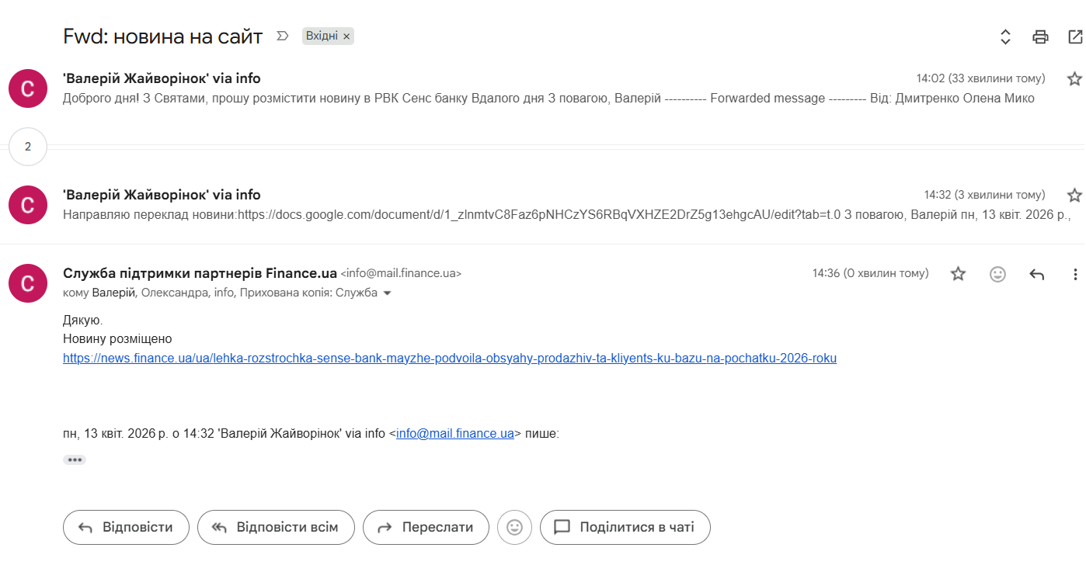1086x565 pixels.
Task: Click the info@mail.finance.ua email link
Action: click(455, 434)
